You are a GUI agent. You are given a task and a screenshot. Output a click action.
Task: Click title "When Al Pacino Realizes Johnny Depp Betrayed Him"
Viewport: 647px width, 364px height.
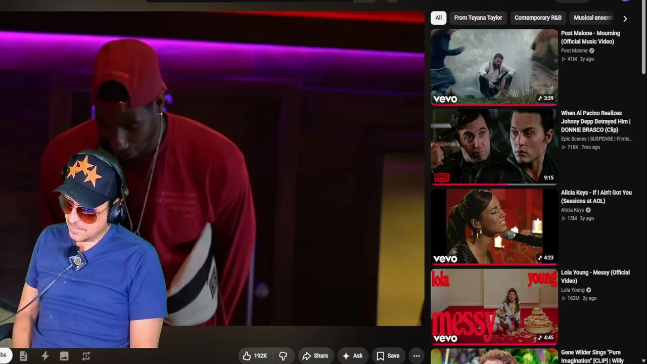tap(595, 121)
